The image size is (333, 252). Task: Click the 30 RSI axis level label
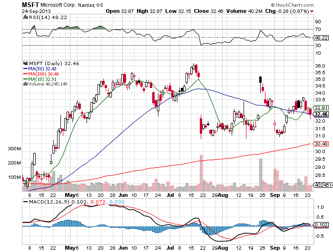coord(318,46)
